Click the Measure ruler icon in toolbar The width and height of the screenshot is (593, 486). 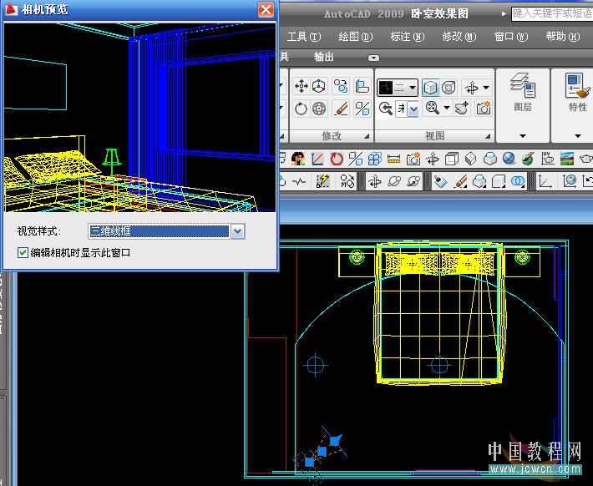point(394,159)
